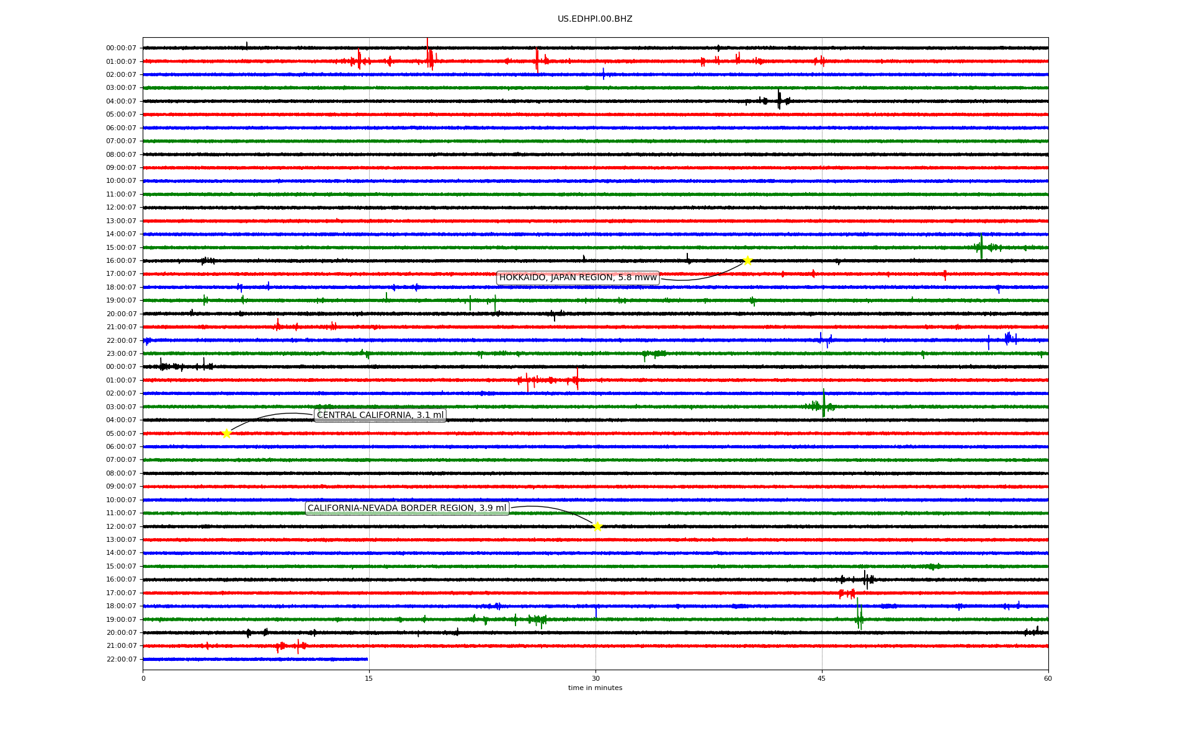This screenshot has height=744, width=1191.
Task: Click the 45 minute x-axis tick label
Action: [822, 678]
